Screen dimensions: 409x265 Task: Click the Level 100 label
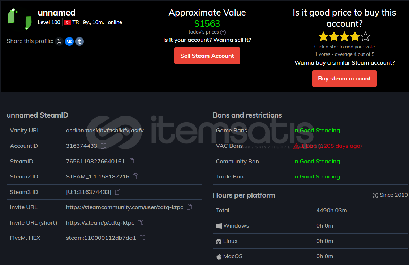point(49,22)
